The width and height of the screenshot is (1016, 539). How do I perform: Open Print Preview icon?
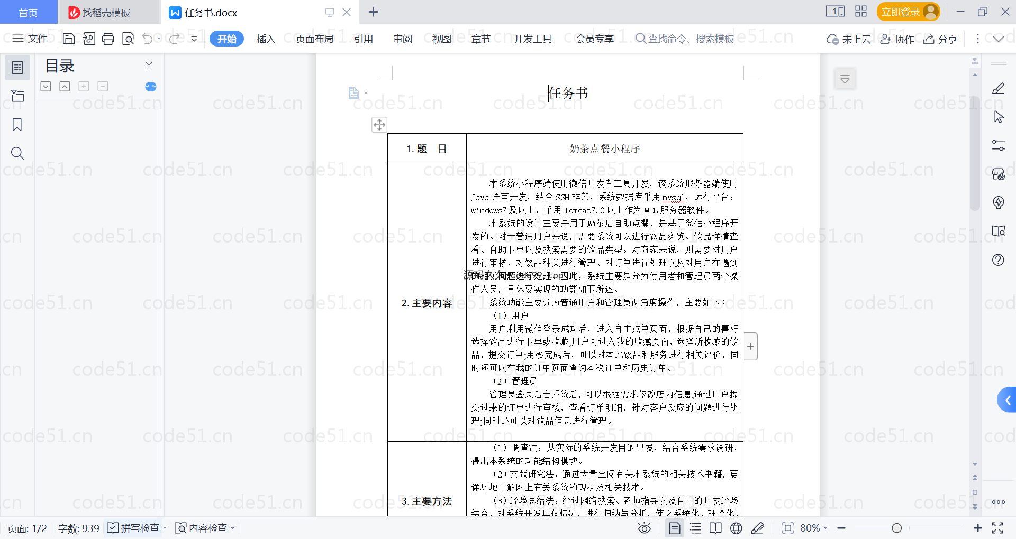[x=128, y=39]
